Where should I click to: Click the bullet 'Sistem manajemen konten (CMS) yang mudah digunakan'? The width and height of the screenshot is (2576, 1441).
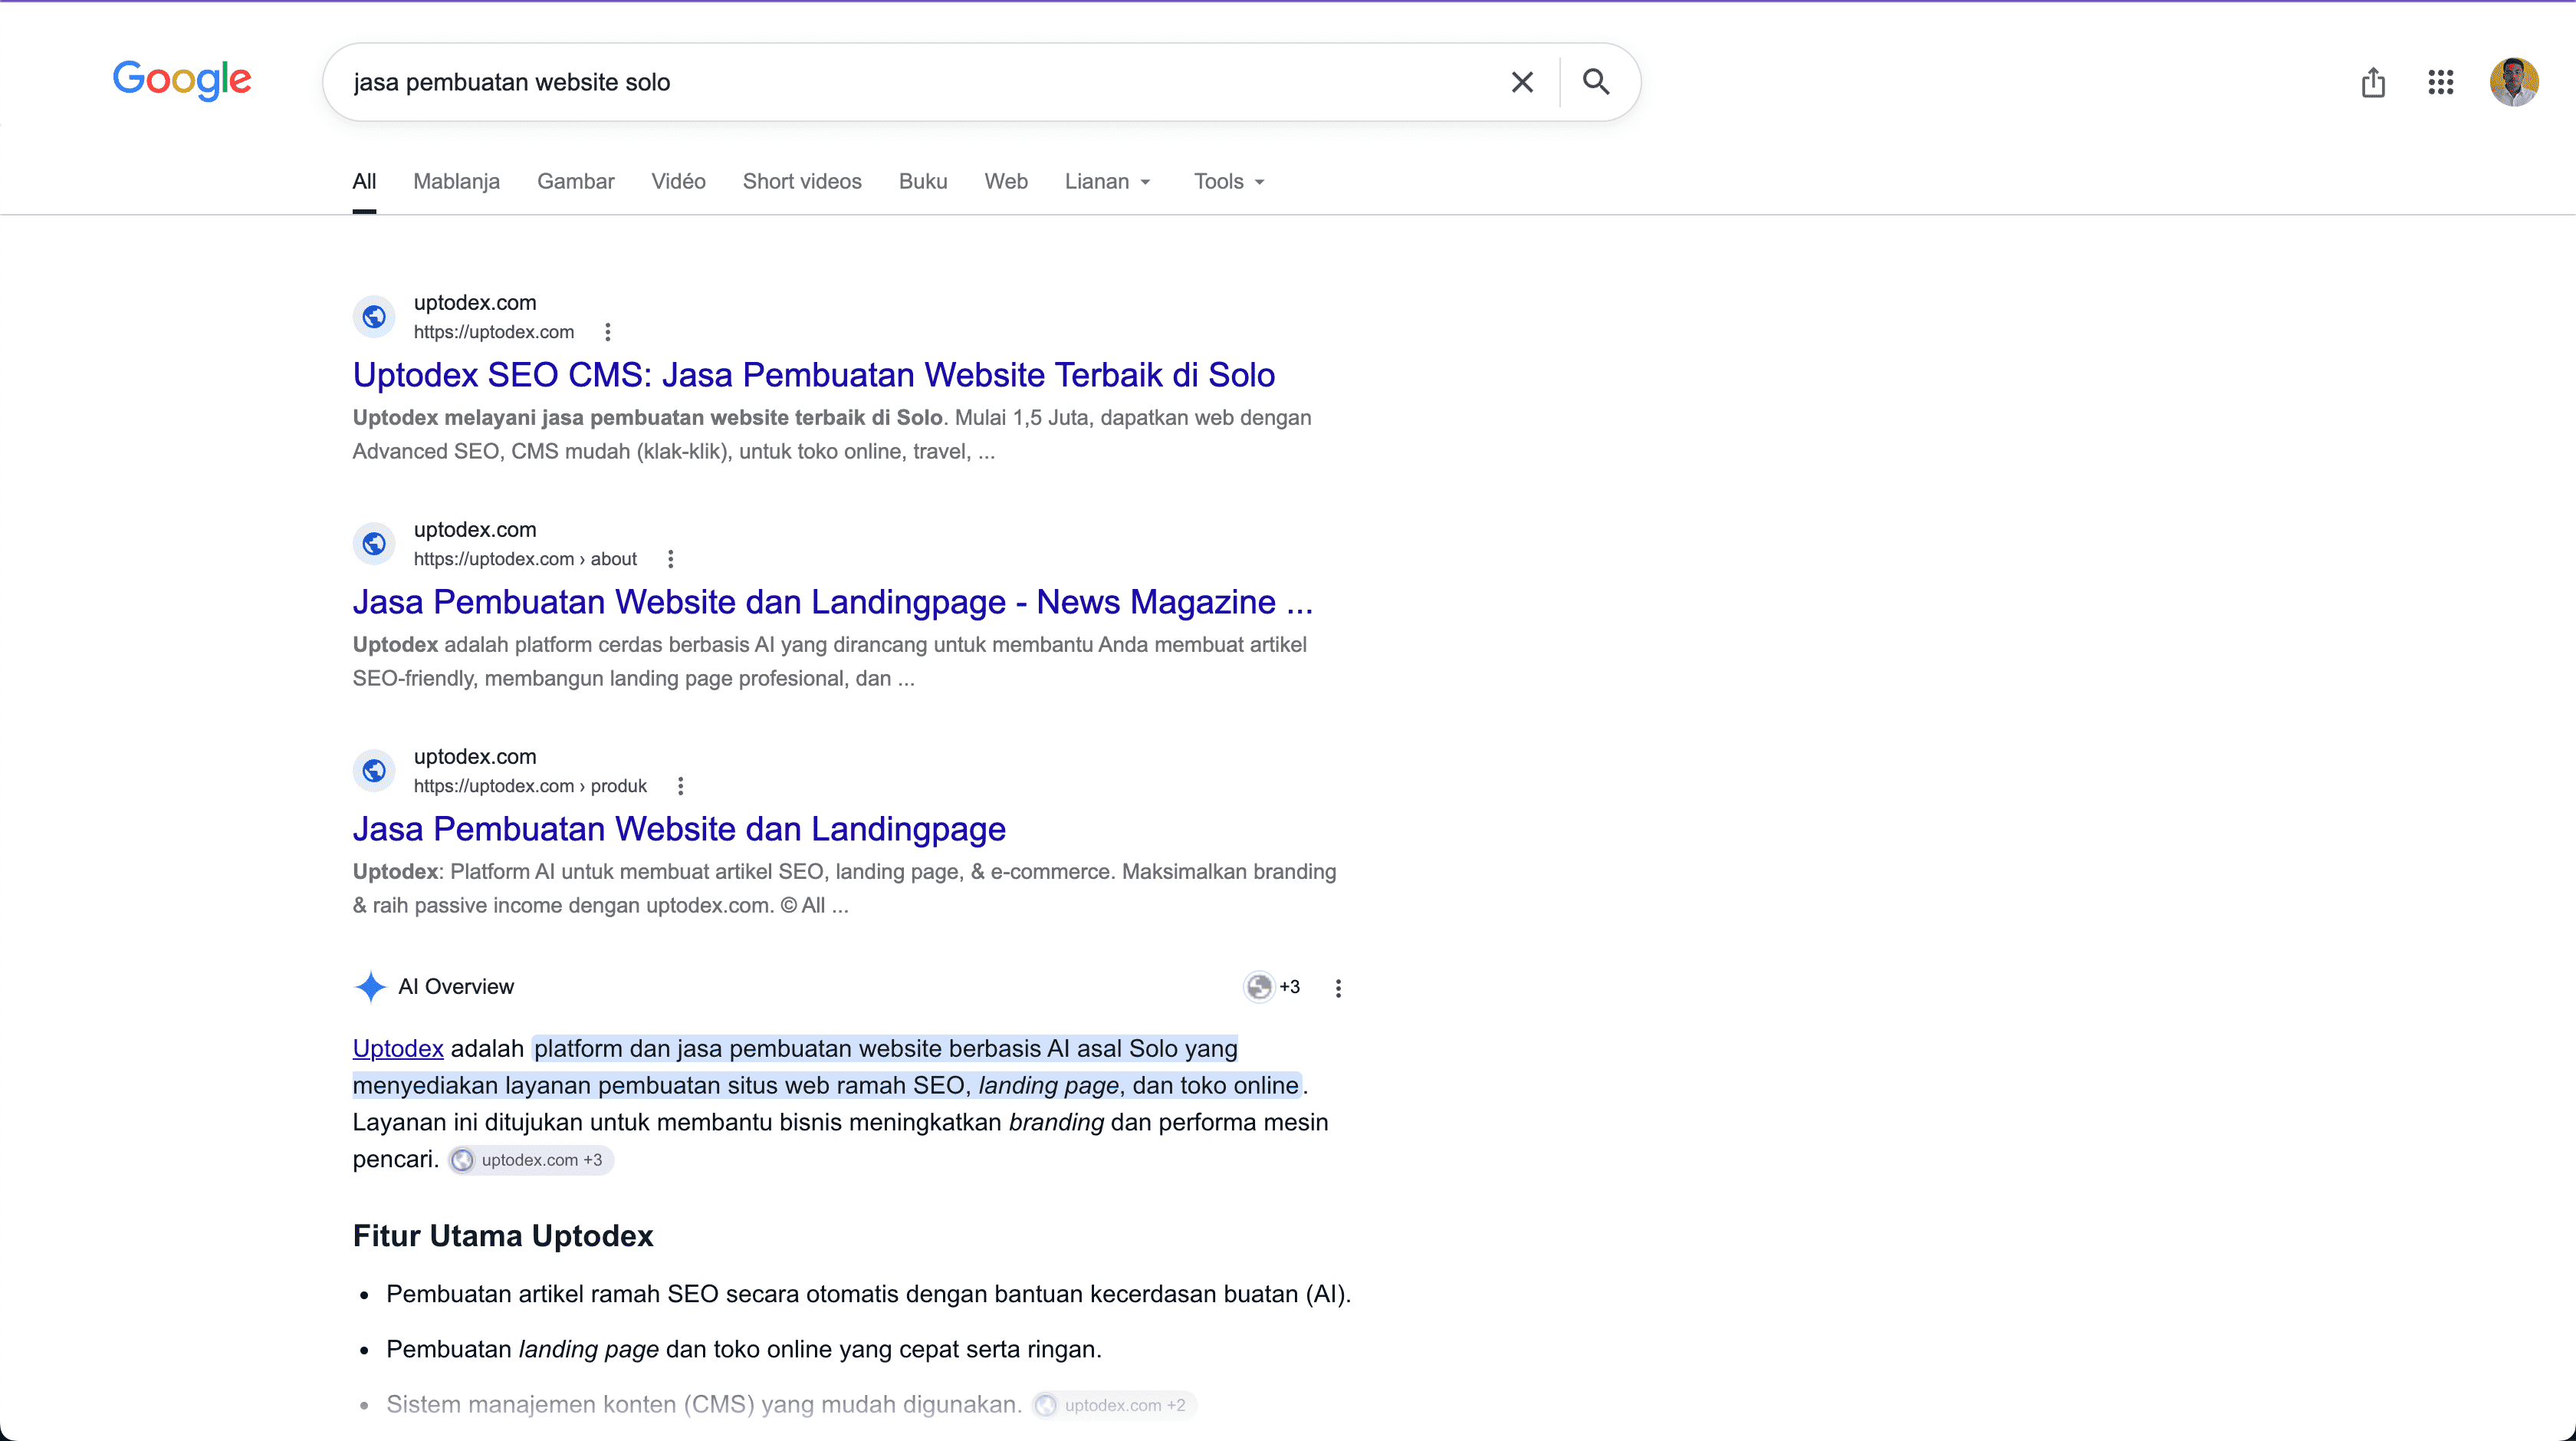coord(703,1405)
